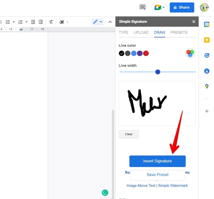
Task: Click the document vertical scrollbar
Action: pos(113,154)
